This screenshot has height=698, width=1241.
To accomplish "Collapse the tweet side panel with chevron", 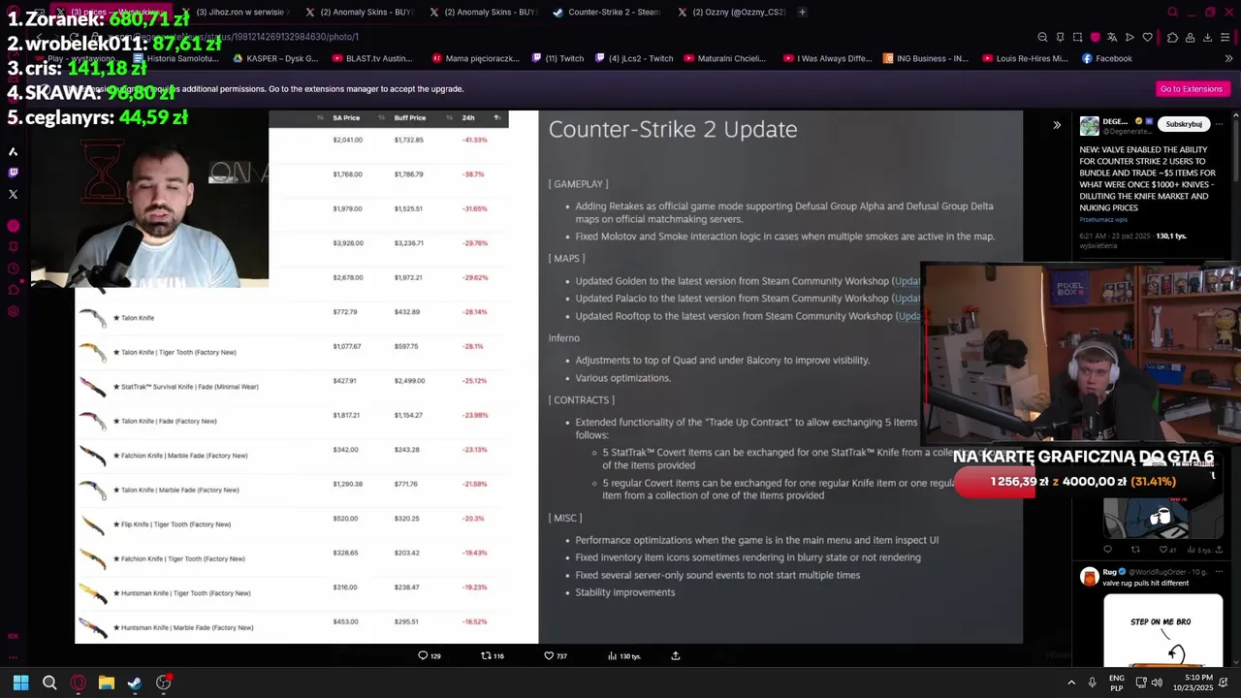I will [x=1057, y=125].
